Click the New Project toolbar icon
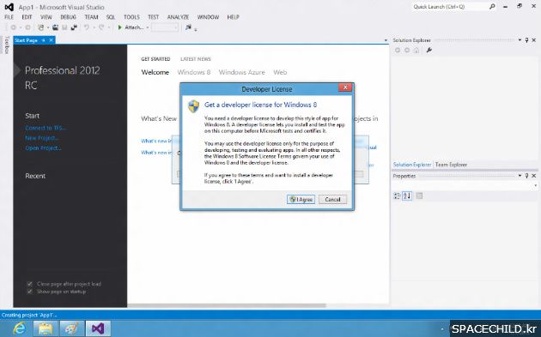Image resolution: width=541 pixels, height=337 pixels. 41,27
